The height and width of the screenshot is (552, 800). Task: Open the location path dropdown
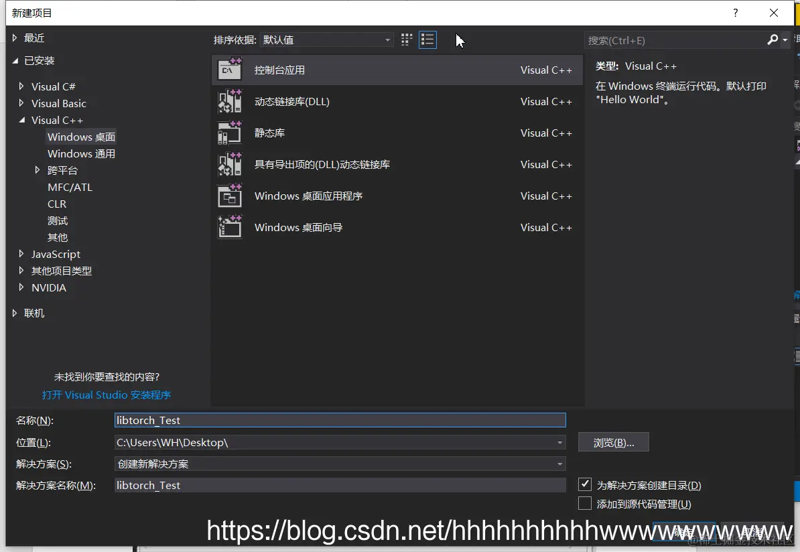(559, 442)
